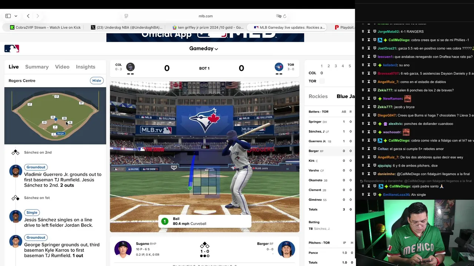Viewport: 474px width, 266px height.
Task: Go back to previous page
Action: tap(28, 16)
